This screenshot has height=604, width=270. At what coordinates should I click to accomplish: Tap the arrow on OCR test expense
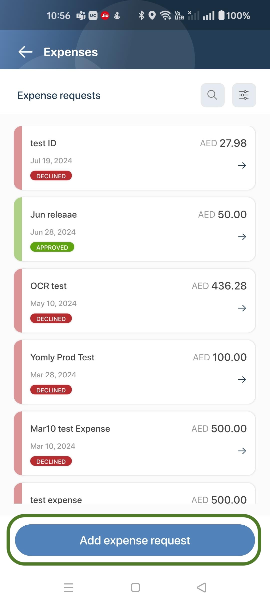pyautogui.click(x=242, y=308)
